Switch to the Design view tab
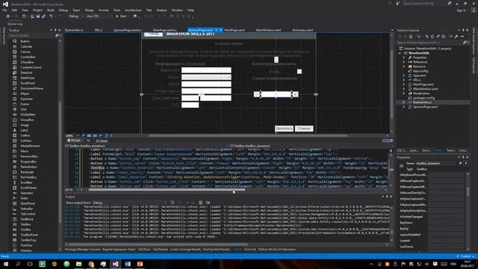Screen dimensions: 478x269 pos(74,140)
